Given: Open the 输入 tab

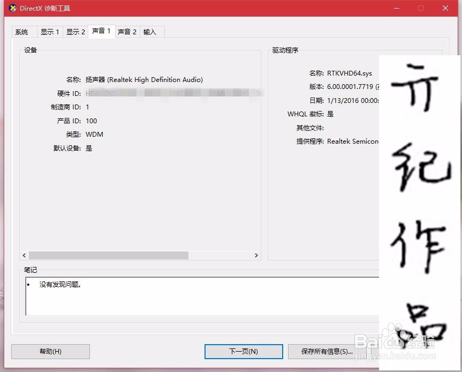Looking at the screenshot, I should (x=152, y=32).
